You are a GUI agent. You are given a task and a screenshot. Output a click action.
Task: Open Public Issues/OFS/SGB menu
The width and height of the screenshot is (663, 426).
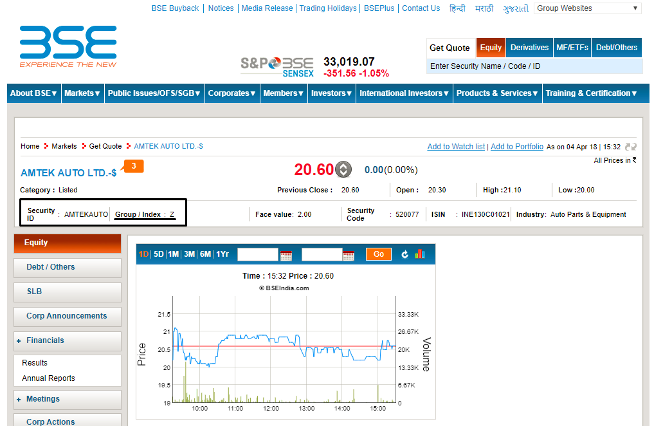click(x=154, y=93)
